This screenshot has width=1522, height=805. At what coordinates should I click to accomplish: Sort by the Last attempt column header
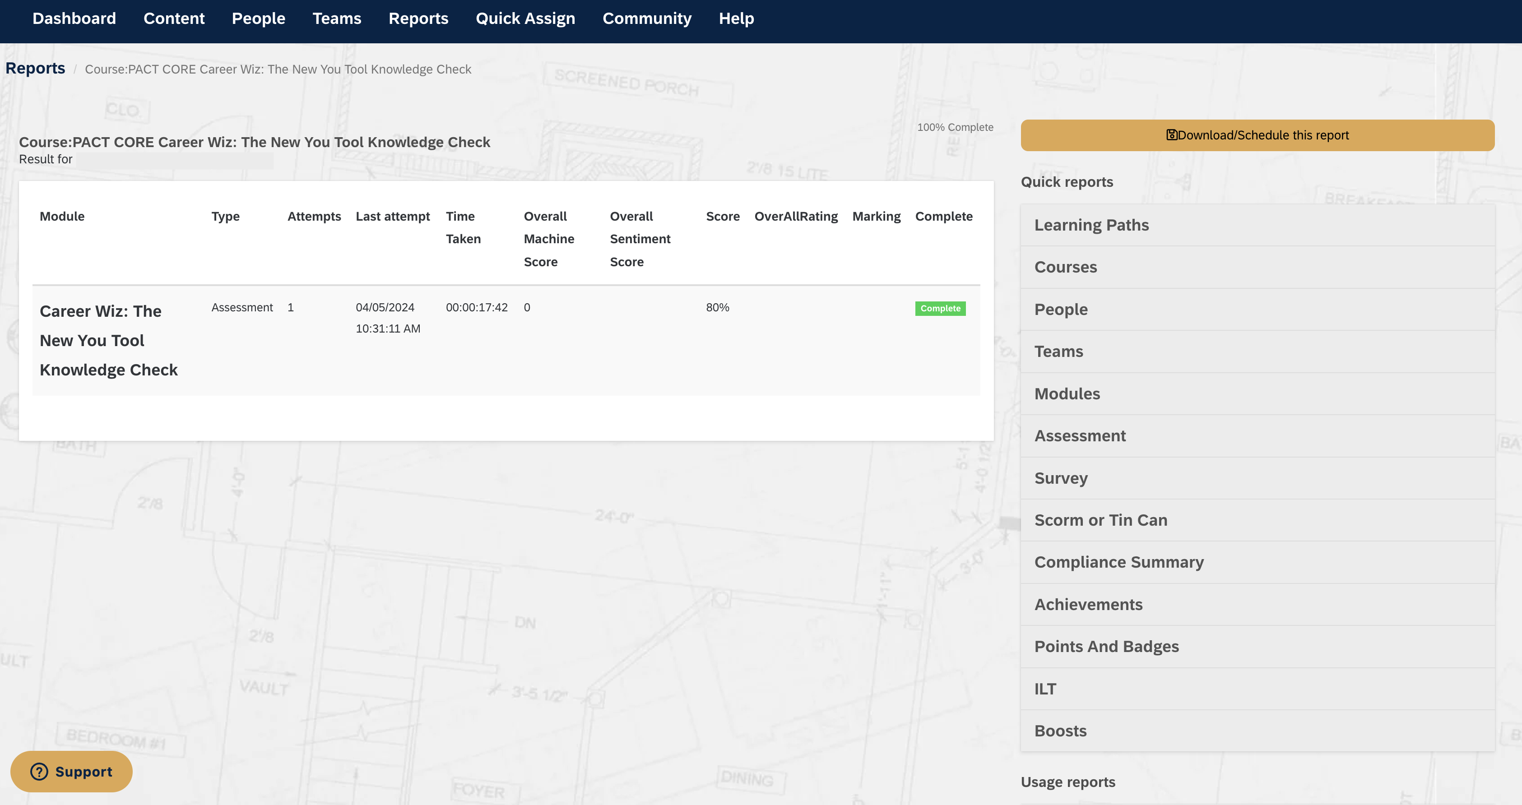(392, 216)
